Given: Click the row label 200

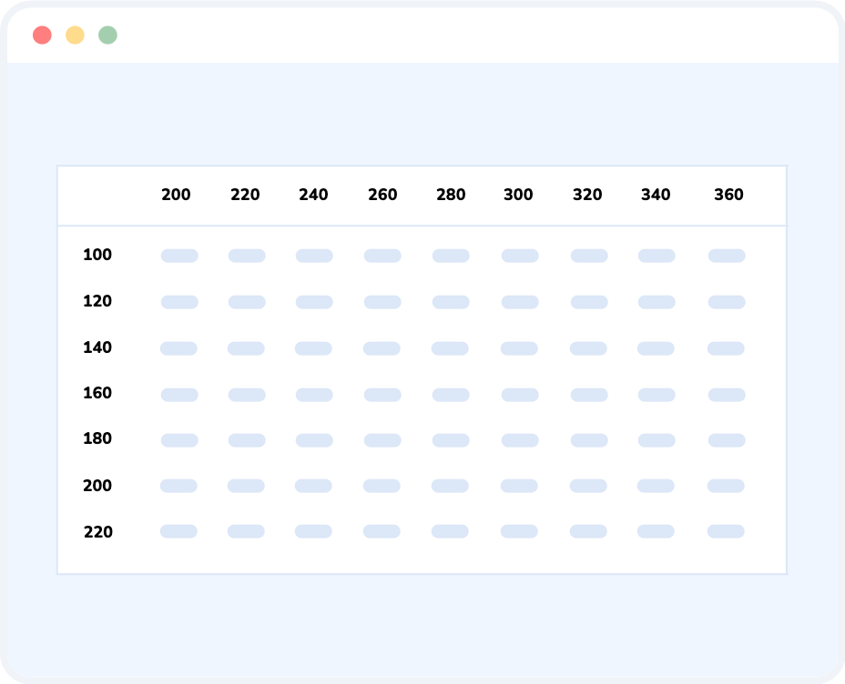Looking at the screenshot, I should (x=97, y=486).
